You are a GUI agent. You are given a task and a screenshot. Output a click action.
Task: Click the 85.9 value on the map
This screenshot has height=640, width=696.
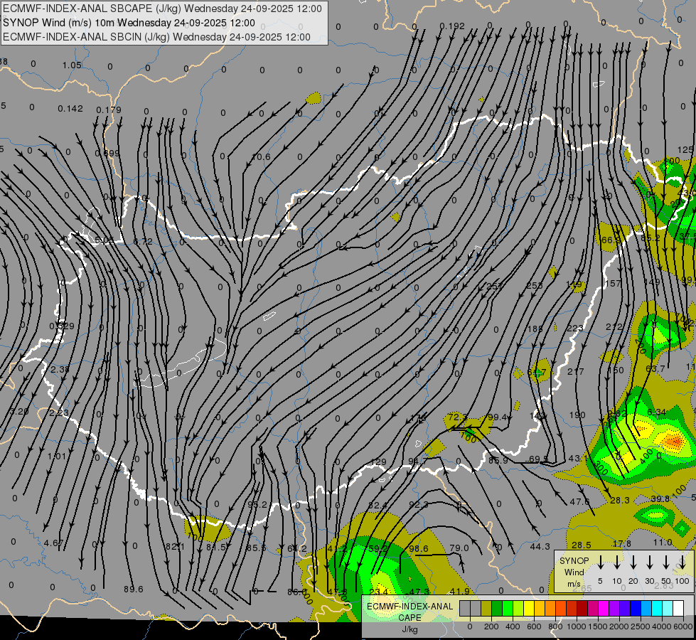coord(498,461)
